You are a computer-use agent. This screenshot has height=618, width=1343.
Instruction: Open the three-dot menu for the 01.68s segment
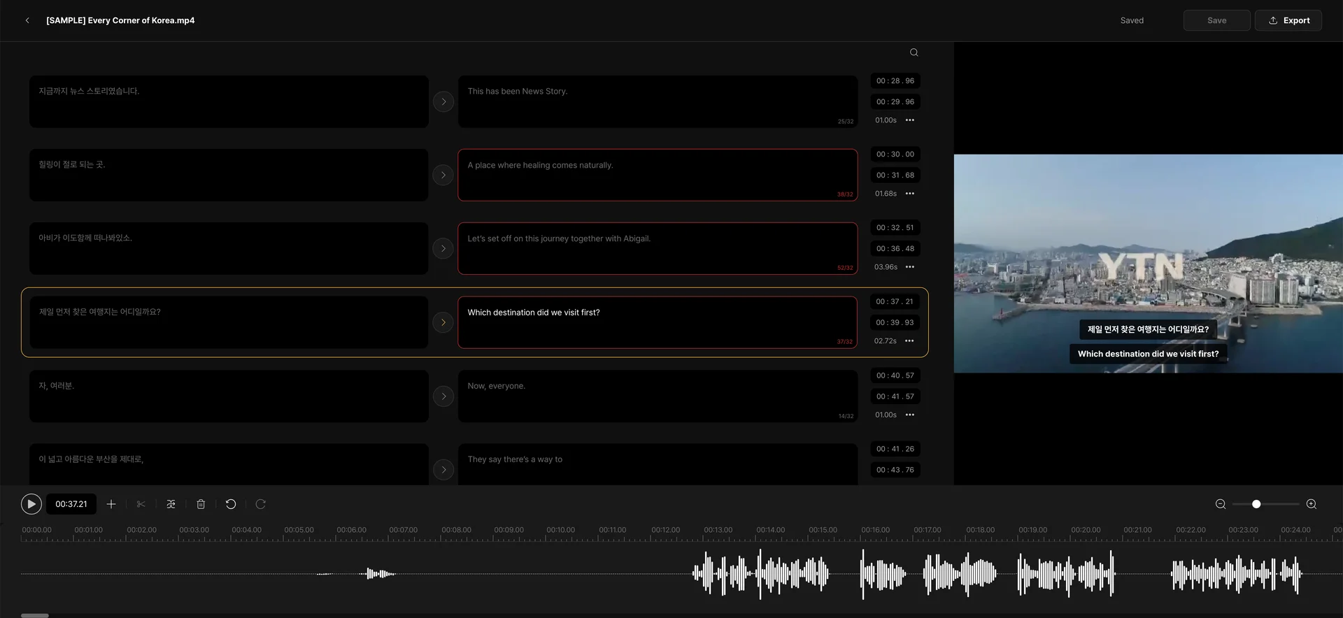point(910,194)
